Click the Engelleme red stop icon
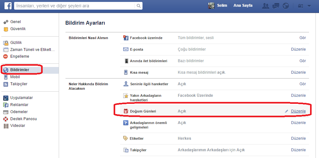The image size is (319, 158). coord(6,56)
